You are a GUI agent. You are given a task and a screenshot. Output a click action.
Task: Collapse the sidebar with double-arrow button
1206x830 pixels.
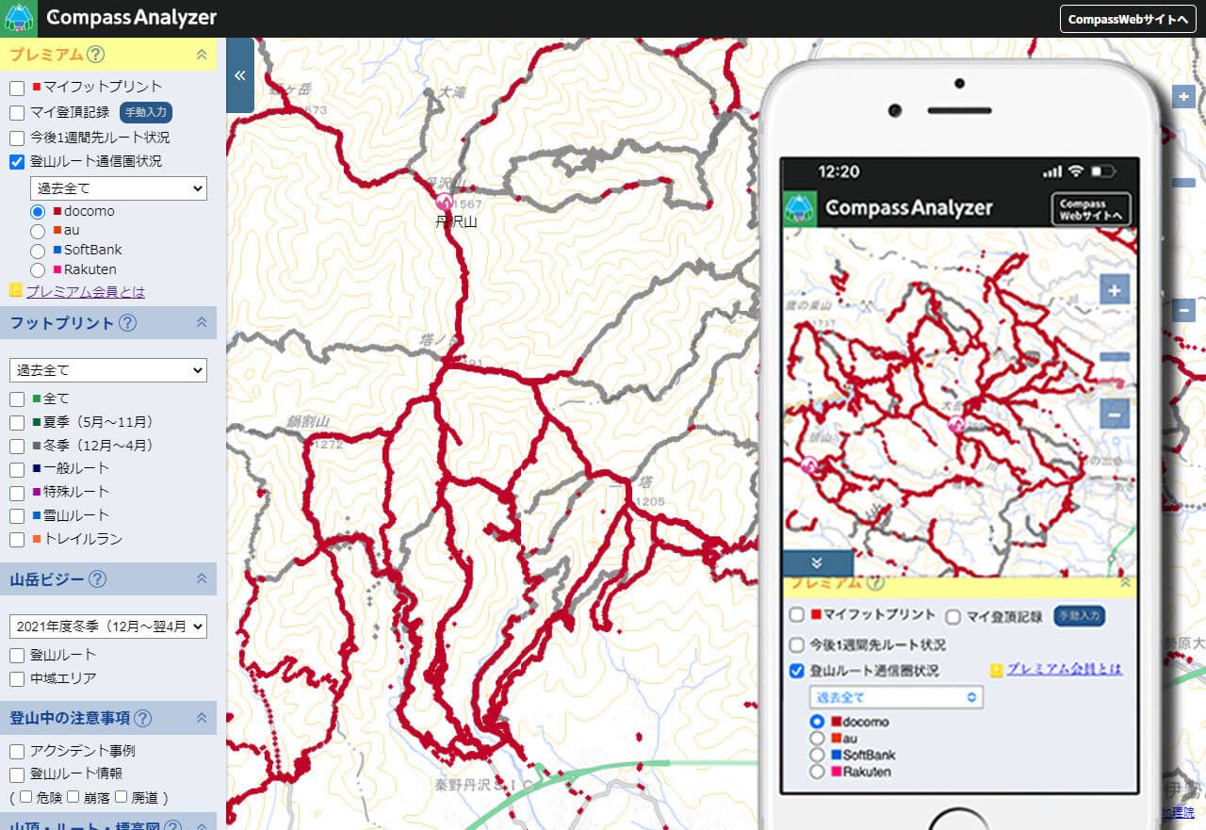(x=240, y=75)
